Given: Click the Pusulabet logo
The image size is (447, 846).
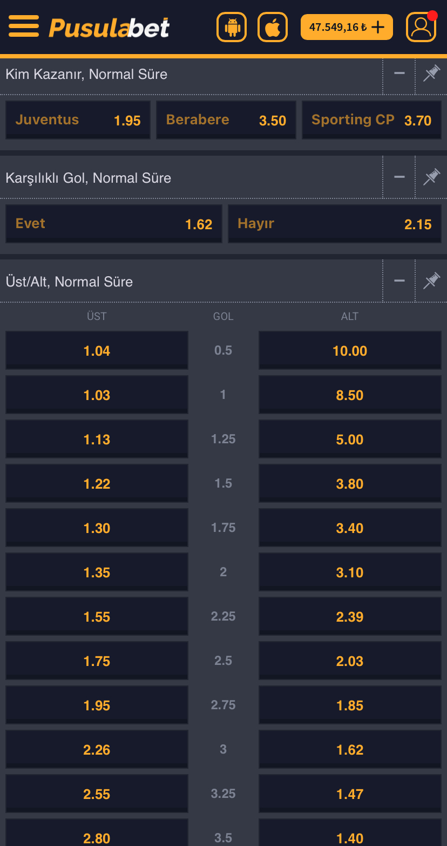Looking at the screenshot, I should point(109,28).
